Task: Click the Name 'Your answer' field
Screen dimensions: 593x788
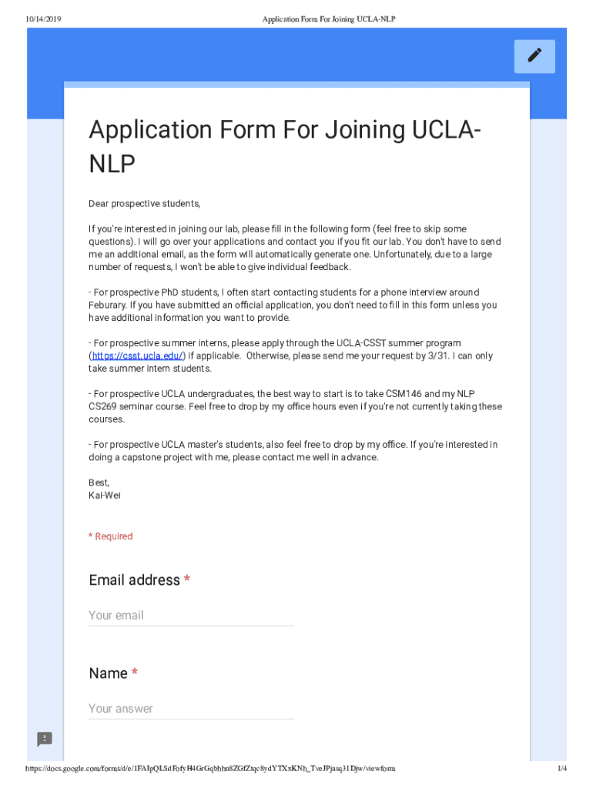Action: (x=191, y=709)
